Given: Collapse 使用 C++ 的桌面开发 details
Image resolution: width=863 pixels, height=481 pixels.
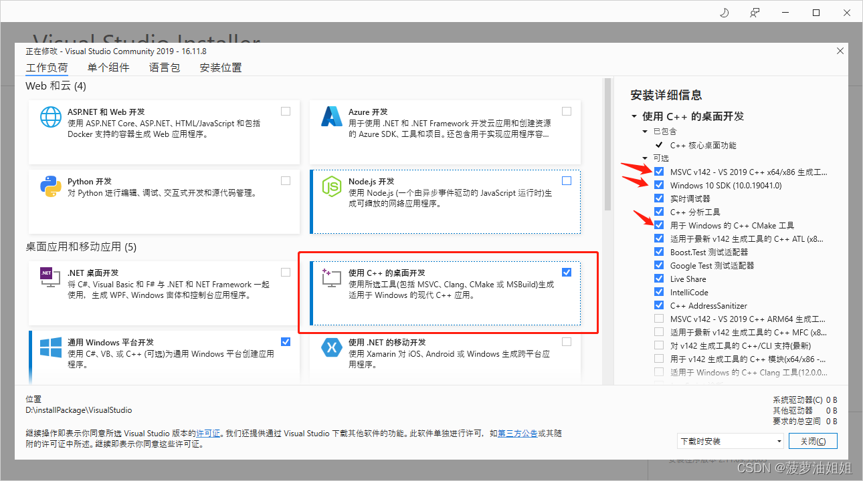Looking at the screenshot, I should pos(634,116).
